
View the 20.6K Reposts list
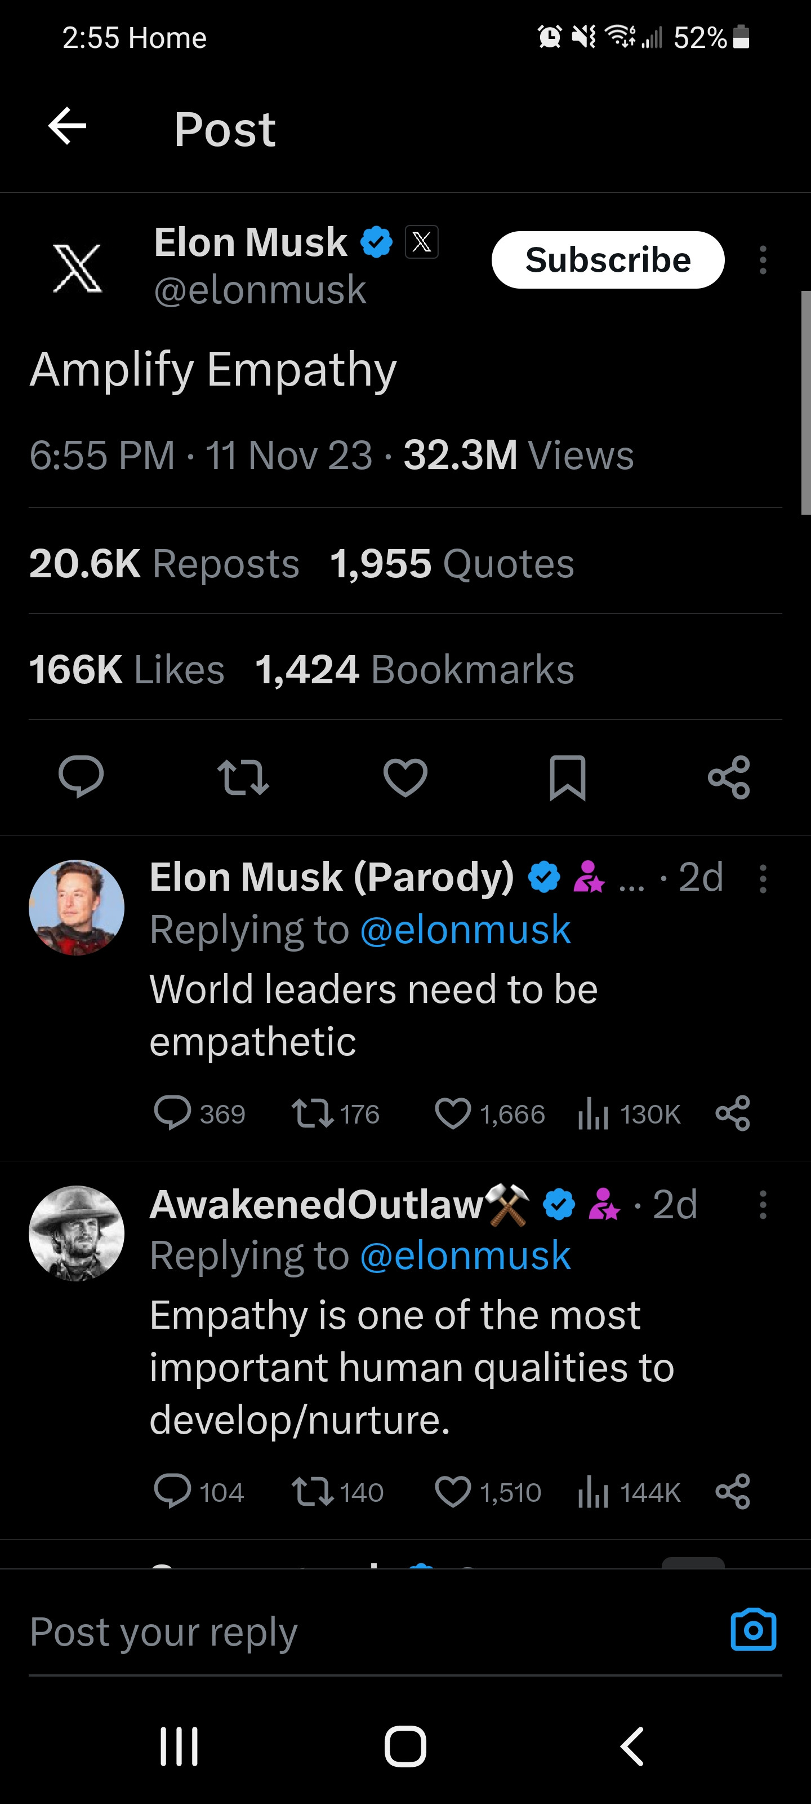click(164, 564)
